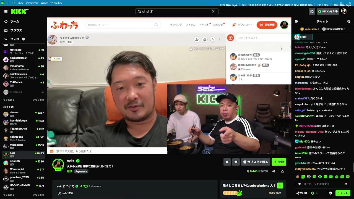Click the KICK logo
This screenshot has width=354, height=199.
[20, 11]
